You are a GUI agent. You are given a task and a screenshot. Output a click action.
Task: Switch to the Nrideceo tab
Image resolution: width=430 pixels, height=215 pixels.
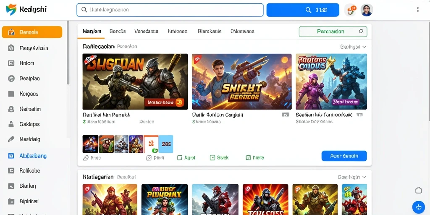[x=178, y=31]
